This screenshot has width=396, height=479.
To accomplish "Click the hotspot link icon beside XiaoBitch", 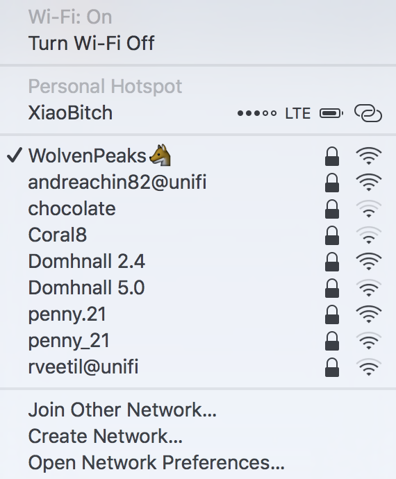I will point(368,113).
